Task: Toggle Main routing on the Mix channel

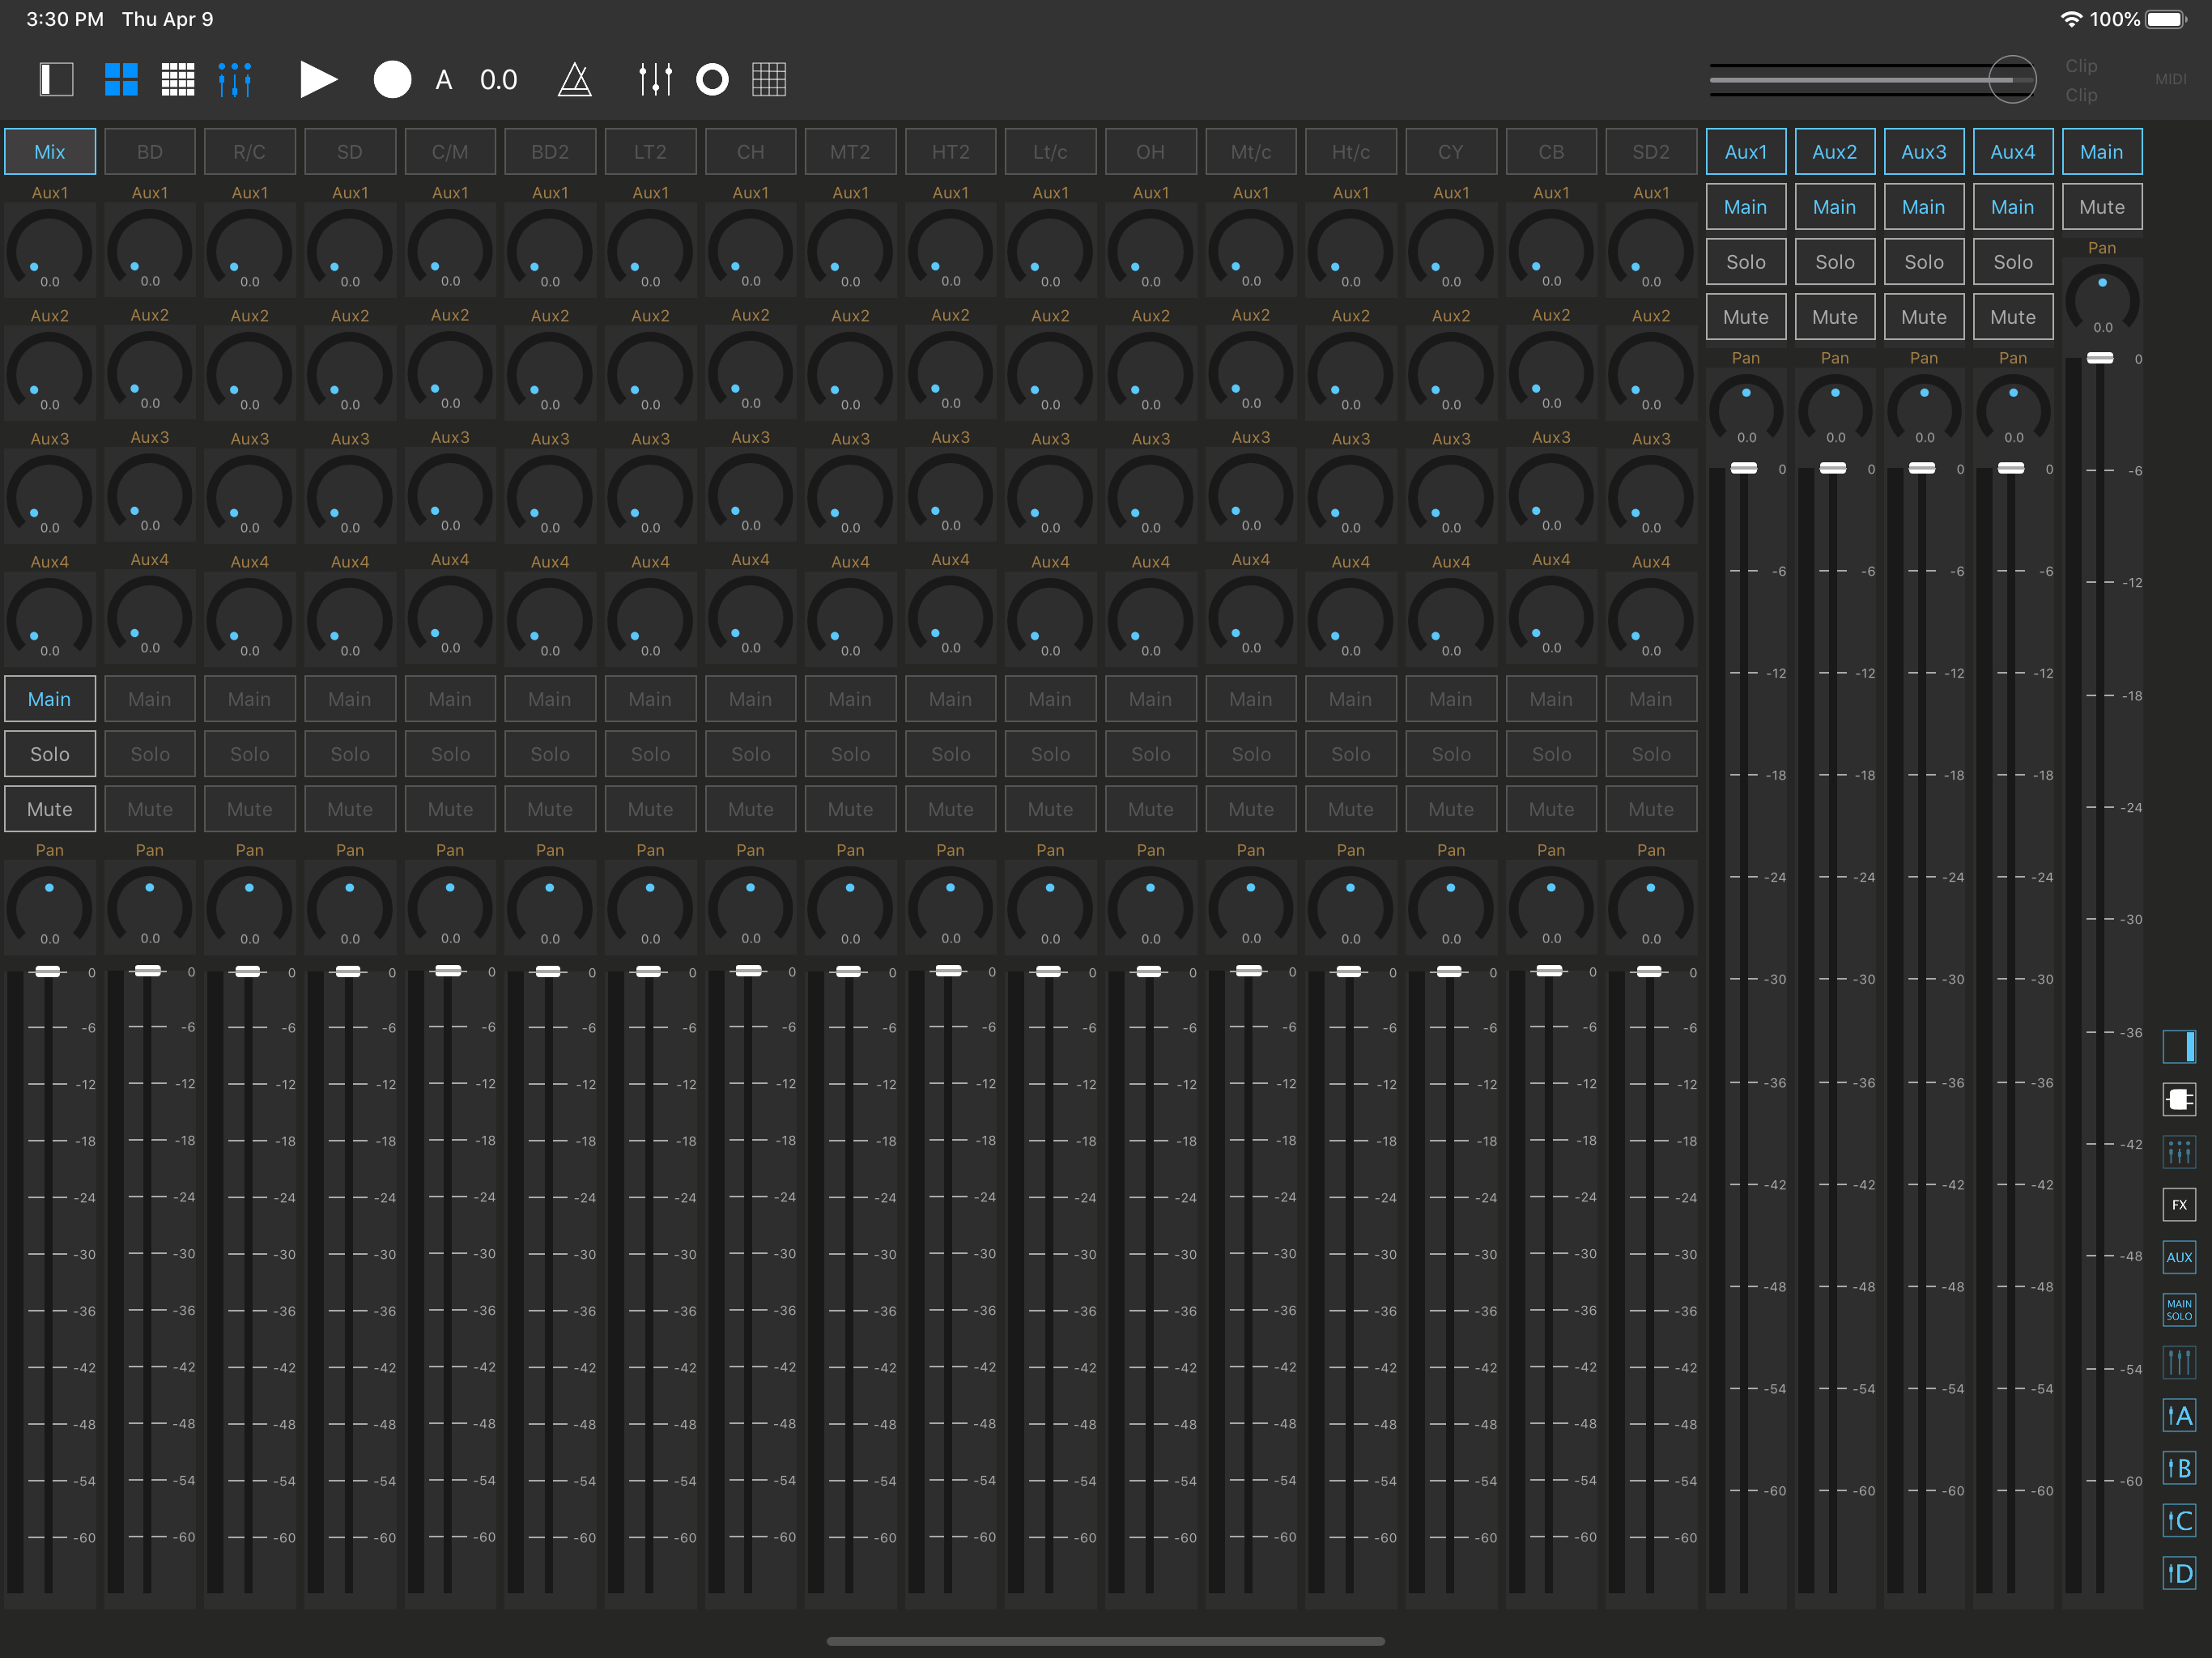Action: [x=50, y=699]
